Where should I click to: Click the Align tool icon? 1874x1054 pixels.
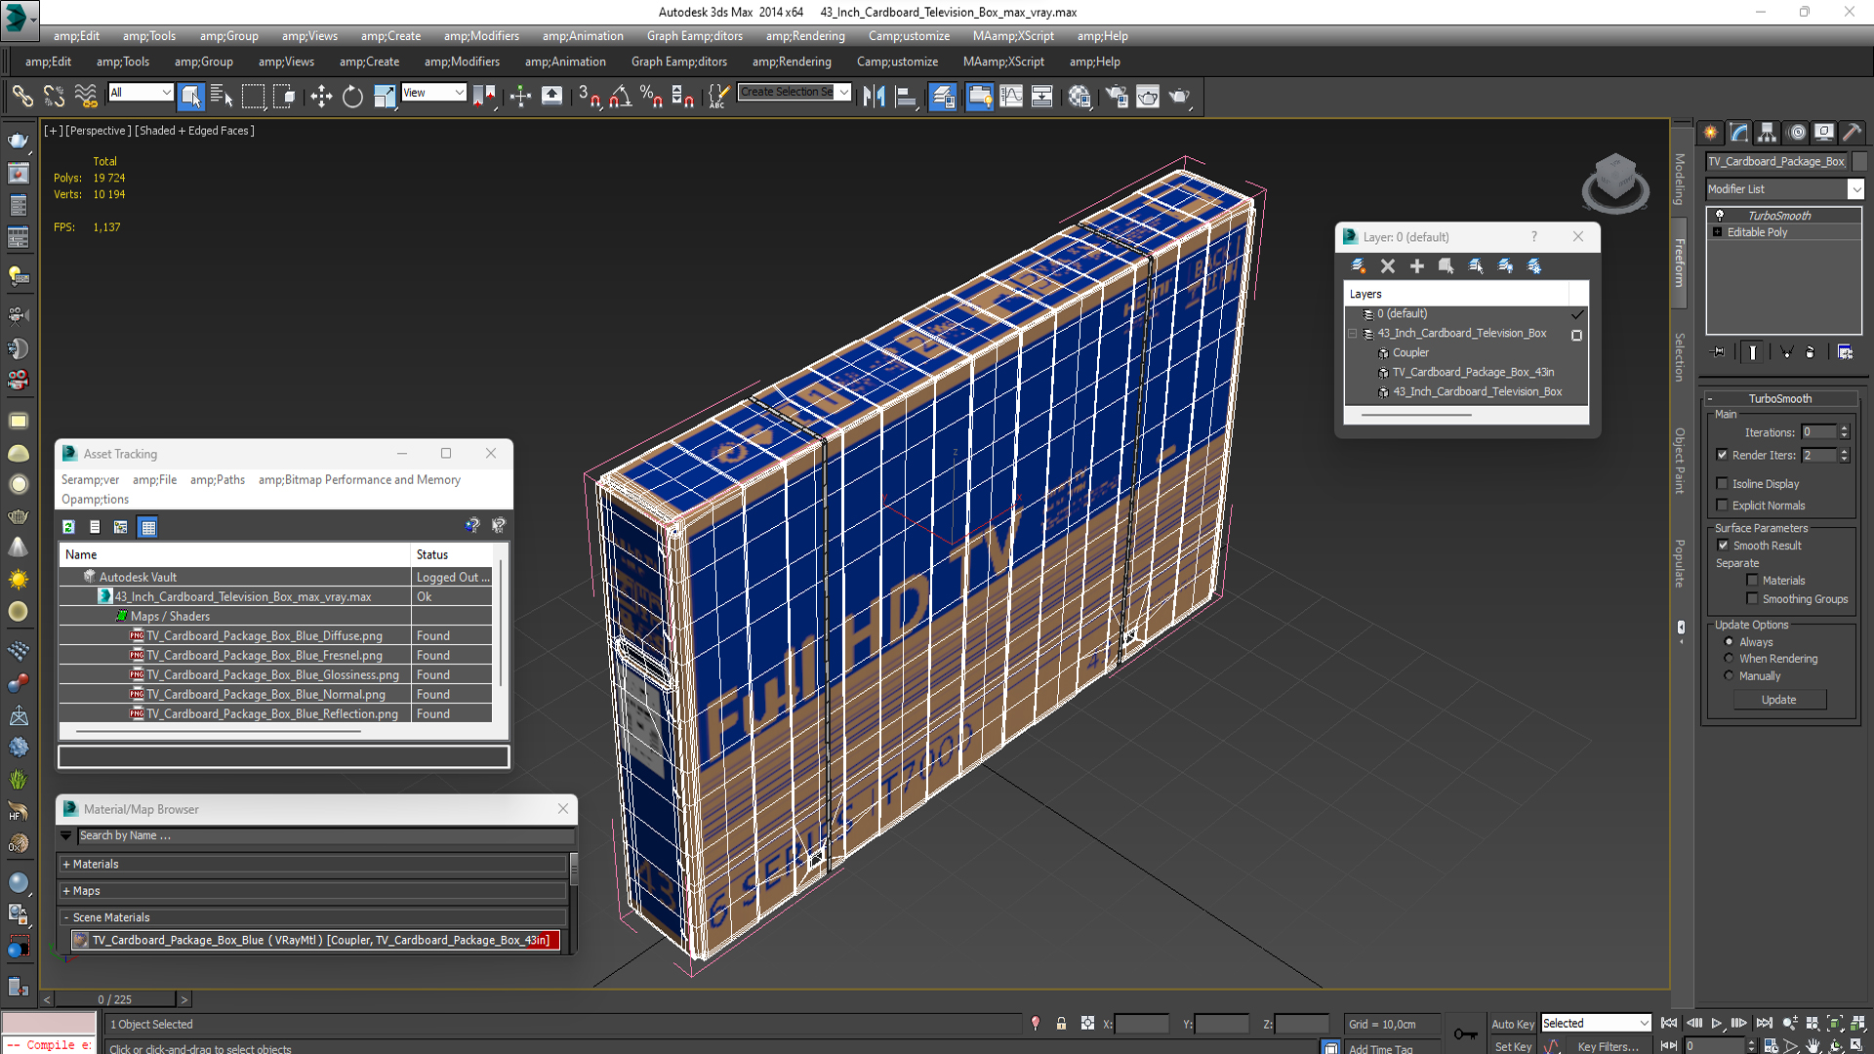pyautogui.click(x=907, y=96)
